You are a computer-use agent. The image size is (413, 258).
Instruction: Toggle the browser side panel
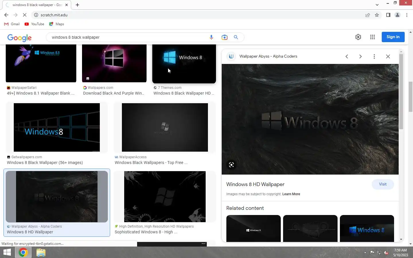click(x=388, y=15)
